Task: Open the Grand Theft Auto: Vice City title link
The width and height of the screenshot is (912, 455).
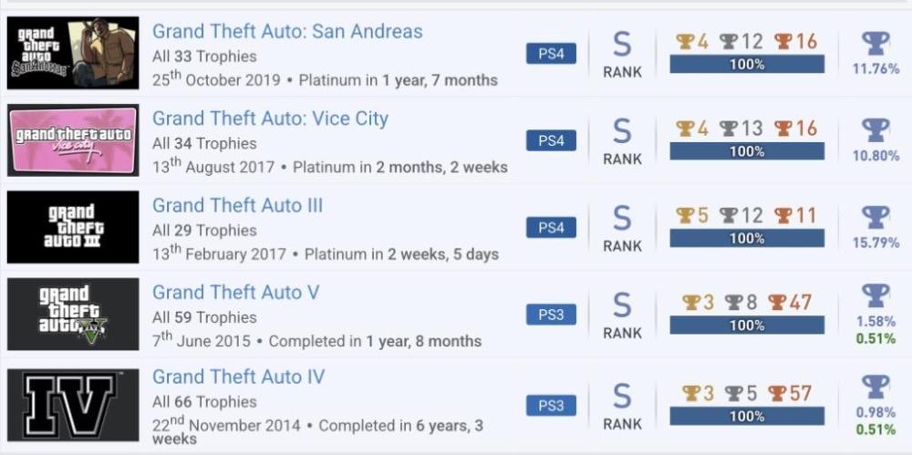Action: click(270, 119)
